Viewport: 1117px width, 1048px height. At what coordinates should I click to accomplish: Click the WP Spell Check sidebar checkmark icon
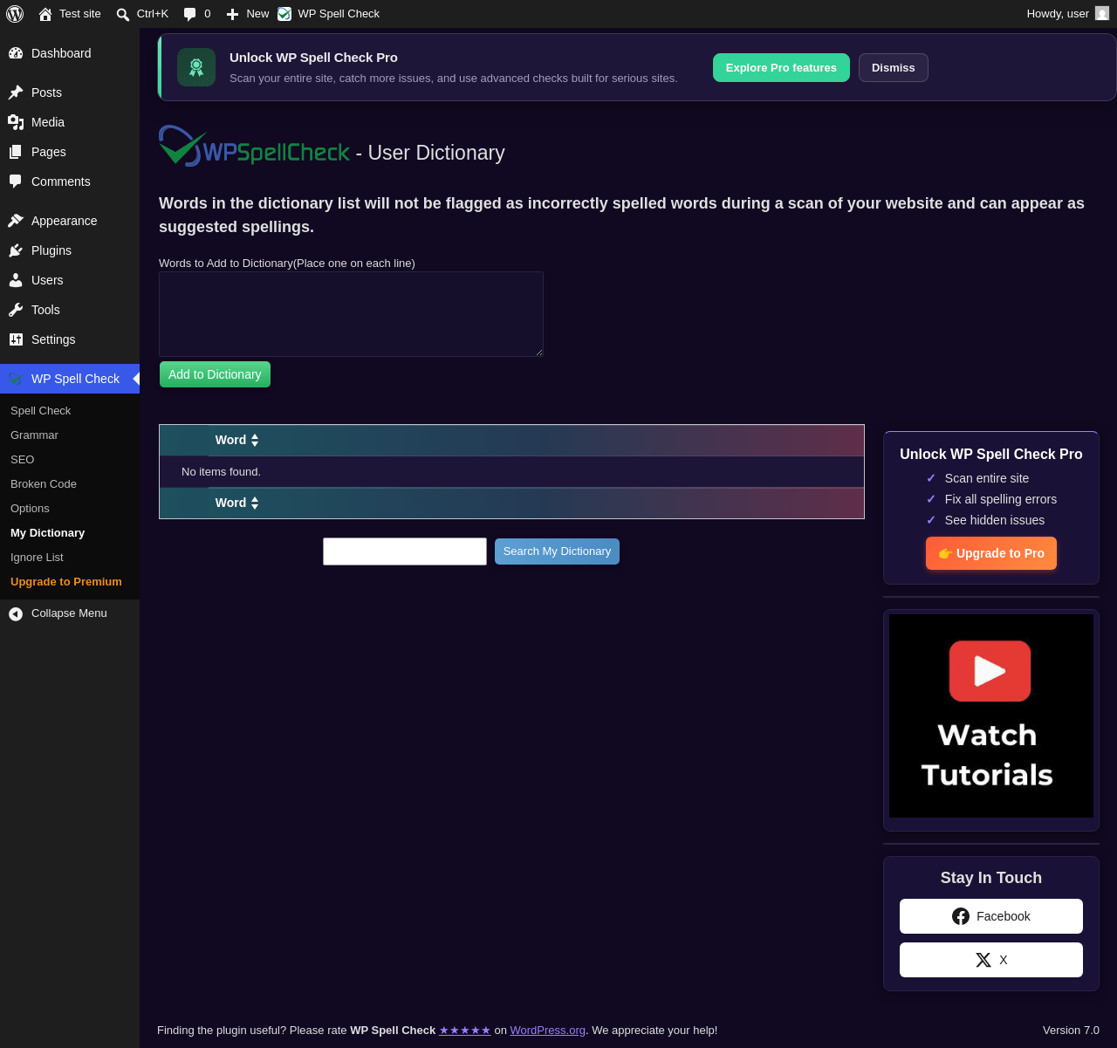[16, 379]
